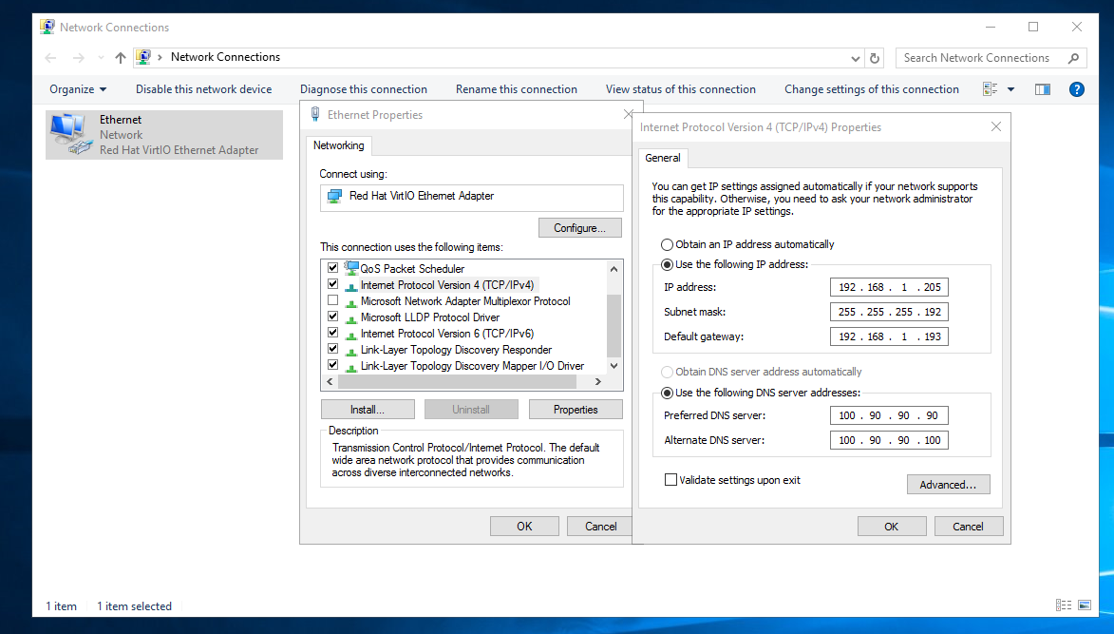Image resolution: width=1114 pixels, height=634 pixels.
Task: Click the vertical scrollbar thumb of items list
Action: (614, 325)
